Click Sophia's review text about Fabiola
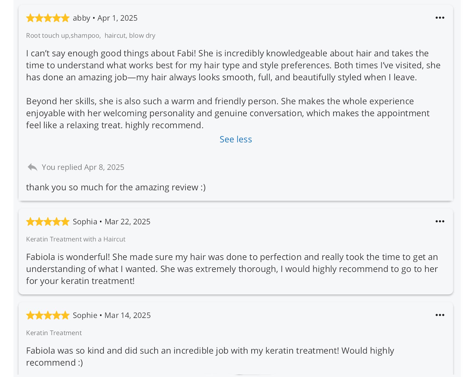The height and width of the screenshot is (377, 471). click(232, 269)
